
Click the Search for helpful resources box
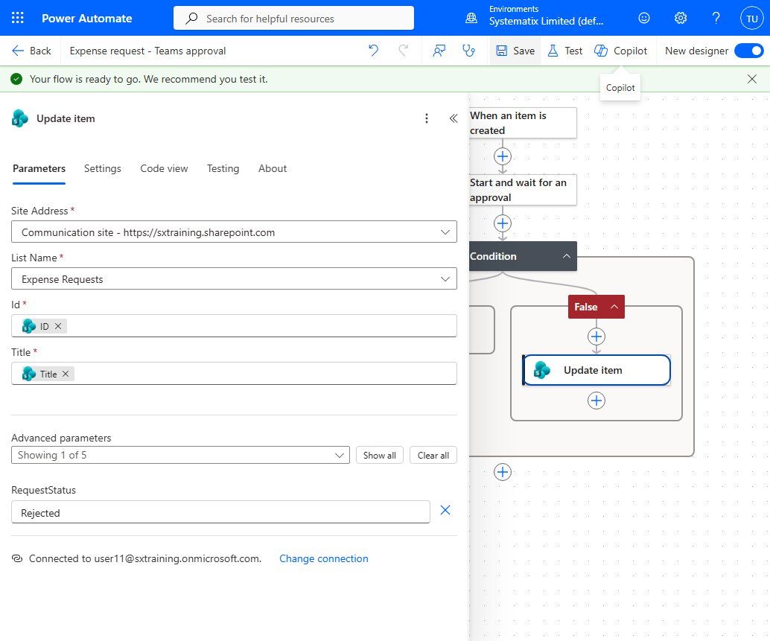[293, 18]
